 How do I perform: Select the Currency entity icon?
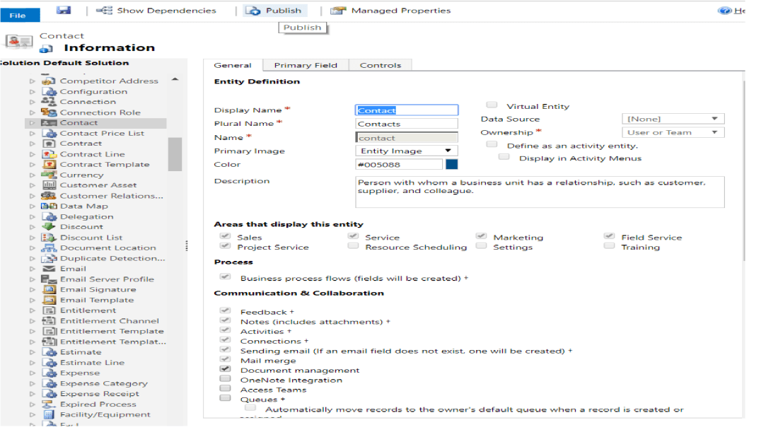click(49, 175)
